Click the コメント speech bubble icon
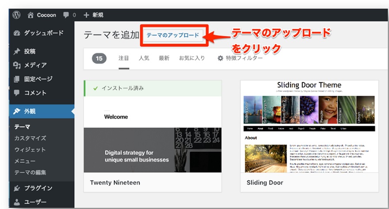 point(17,93)
